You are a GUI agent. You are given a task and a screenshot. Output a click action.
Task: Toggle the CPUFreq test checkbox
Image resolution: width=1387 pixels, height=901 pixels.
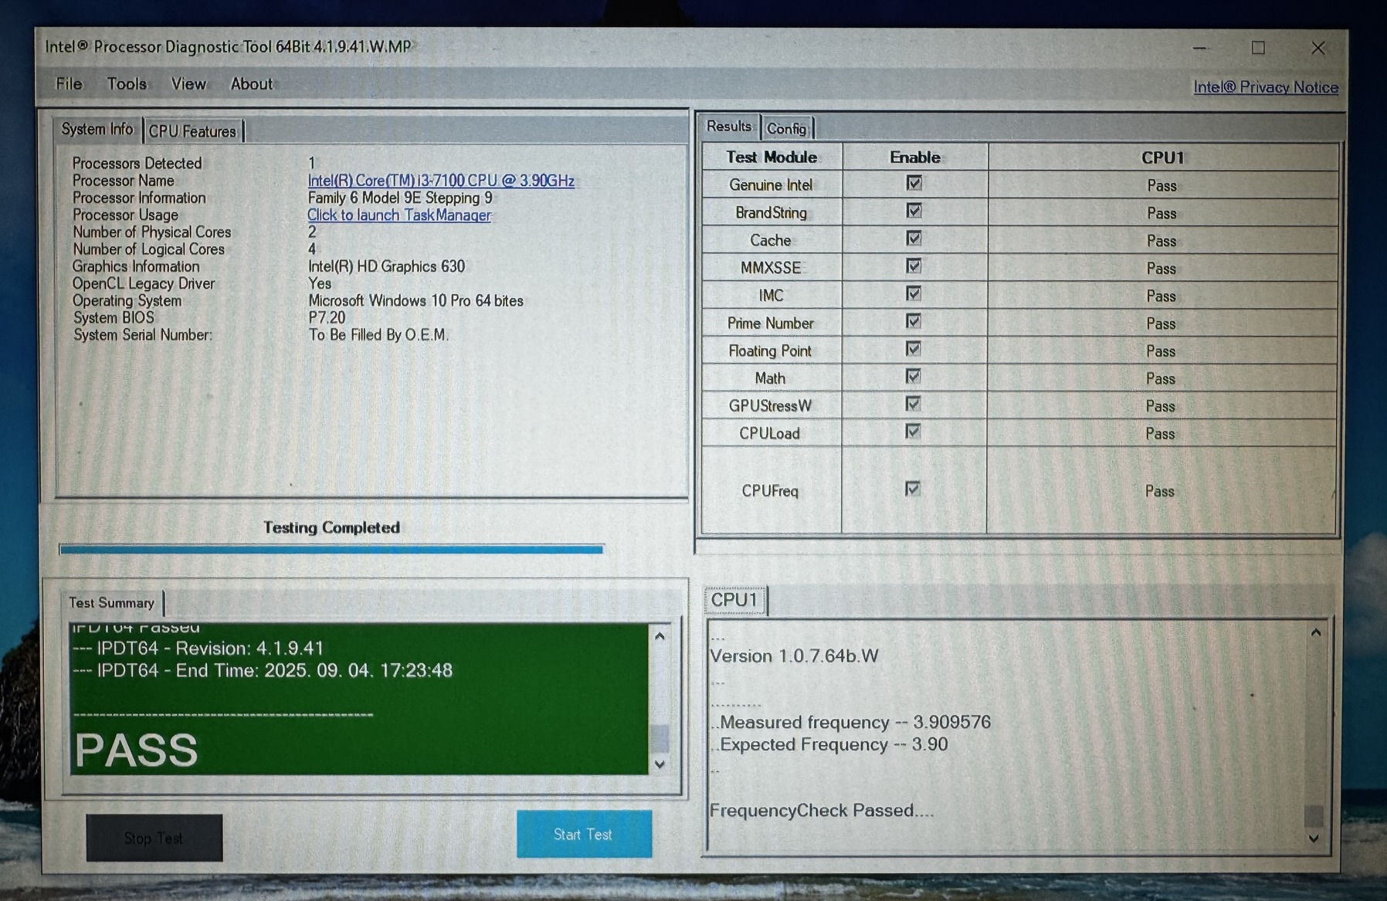[x=913, y=489]
